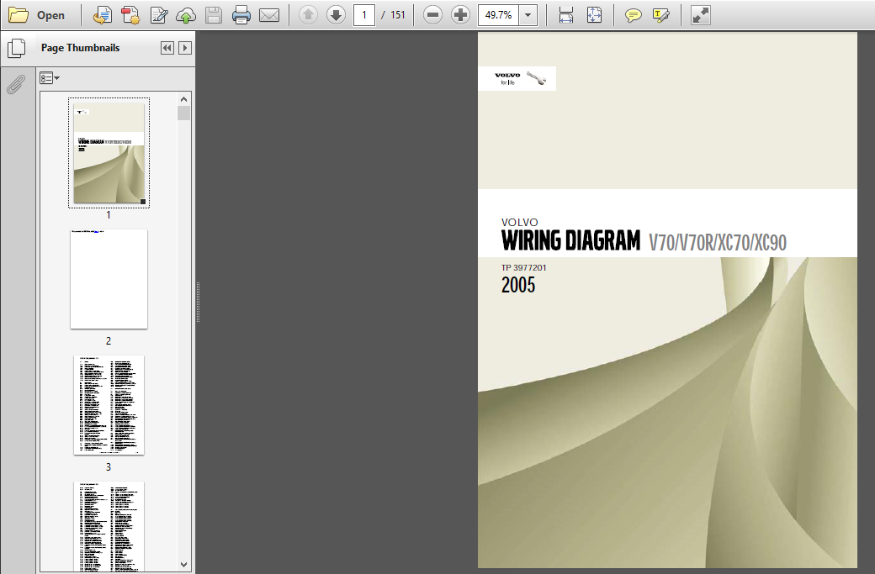This screenshot has width=875, height=574.
Task: Click the V70/V70R/XC70/XC90 model text
Action: click(718, 242)
